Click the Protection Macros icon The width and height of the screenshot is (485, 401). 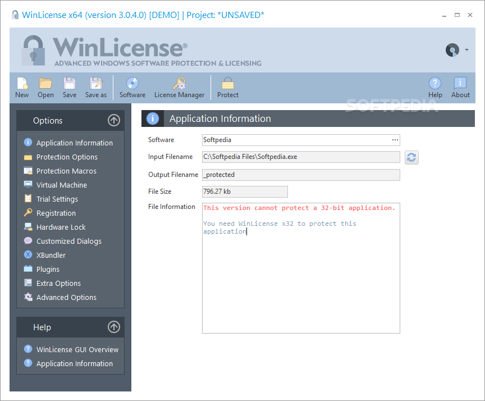click(28, 171)
